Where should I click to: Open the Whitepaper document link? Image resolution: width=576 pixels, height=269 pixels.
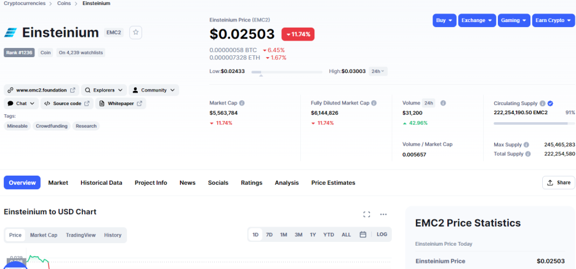click(121, 103)
